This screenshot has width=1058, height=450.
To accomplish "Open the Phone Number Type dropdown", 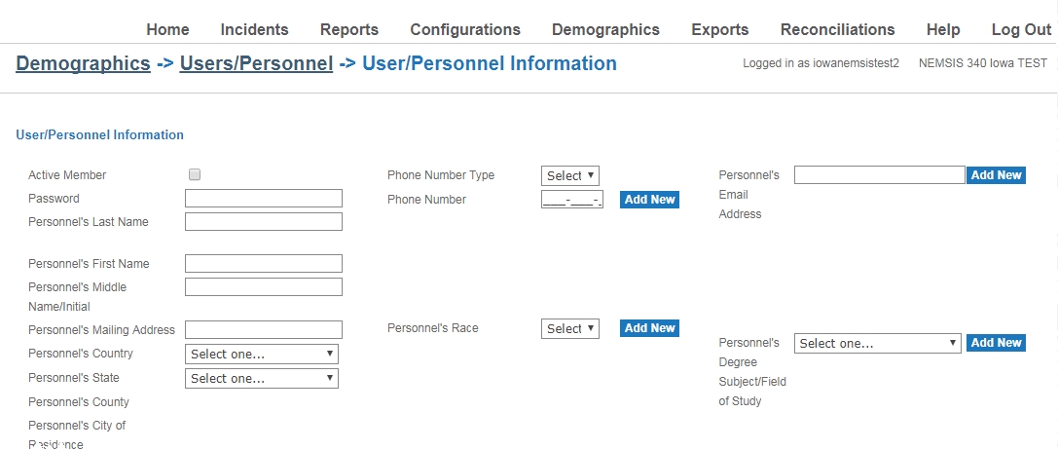I will [x=570, y=175].
